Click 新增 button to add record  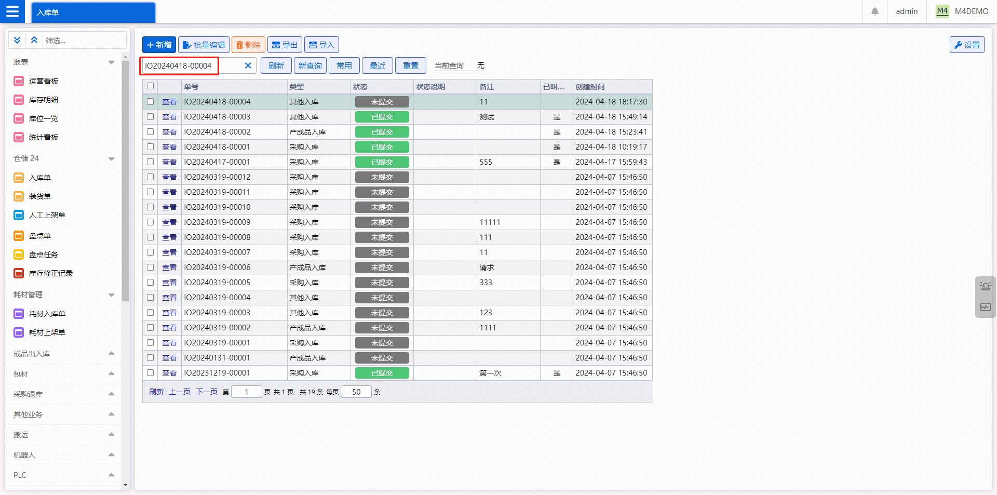point(159,45)
